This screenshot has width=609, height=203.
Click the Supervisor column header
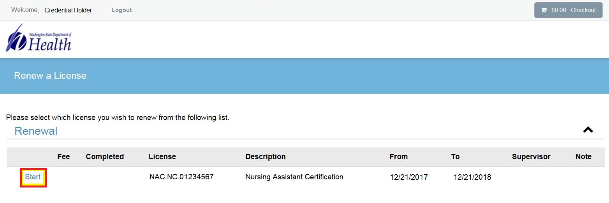point(531,157)
